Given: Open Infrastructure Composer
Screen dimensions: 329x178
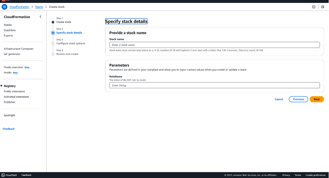Looking at the screenshot, I should [19, 49].
